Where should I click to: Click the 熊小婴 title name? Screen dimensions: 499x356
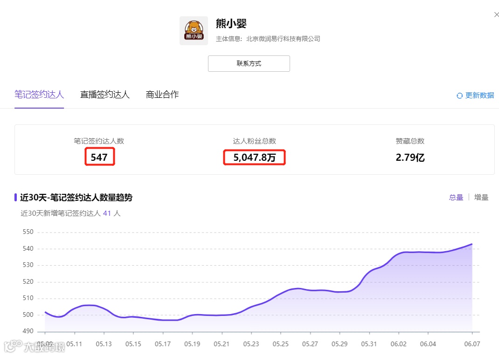click(231, 23)
